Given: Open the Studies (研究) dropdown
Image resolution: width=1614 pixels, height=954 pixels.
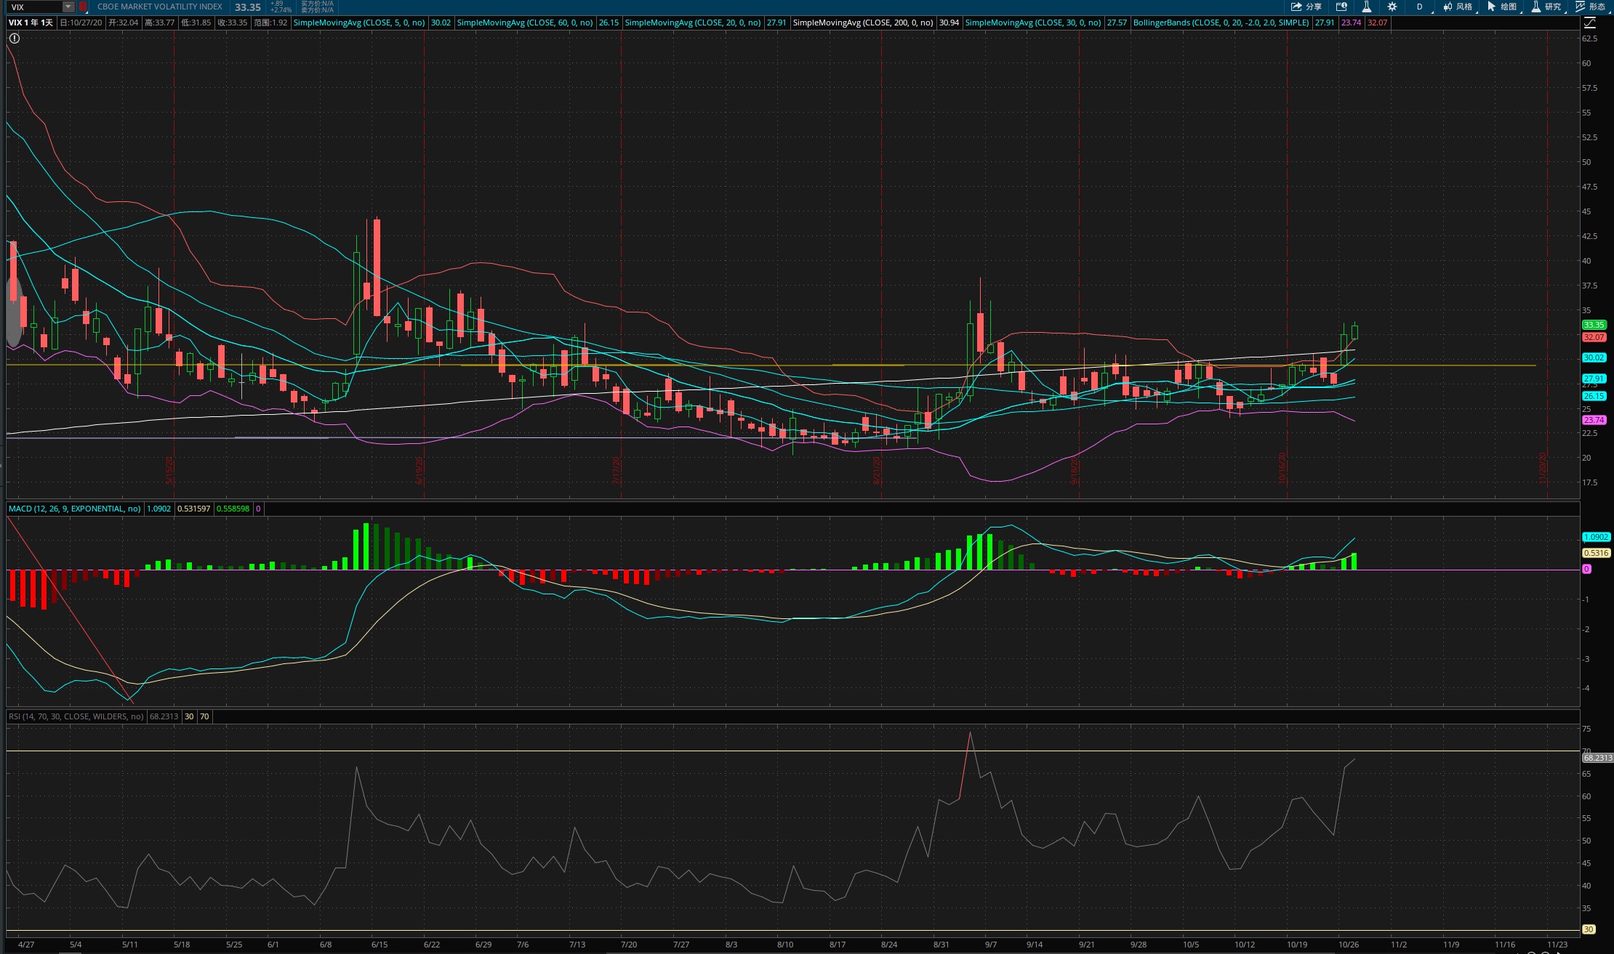Looking at the screenshot, I should [x=1546, y=7].
